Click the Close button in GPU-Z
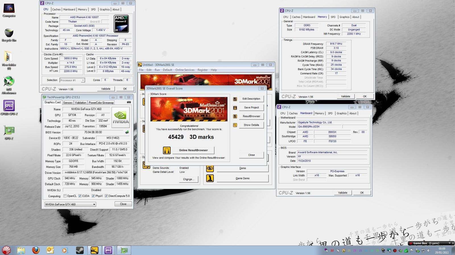The width and height of the screenshot is (455, 255). click(123, 204)
